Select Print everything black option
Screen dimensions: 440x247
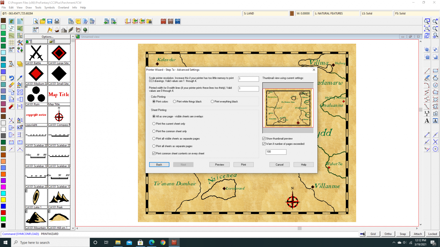224,102
